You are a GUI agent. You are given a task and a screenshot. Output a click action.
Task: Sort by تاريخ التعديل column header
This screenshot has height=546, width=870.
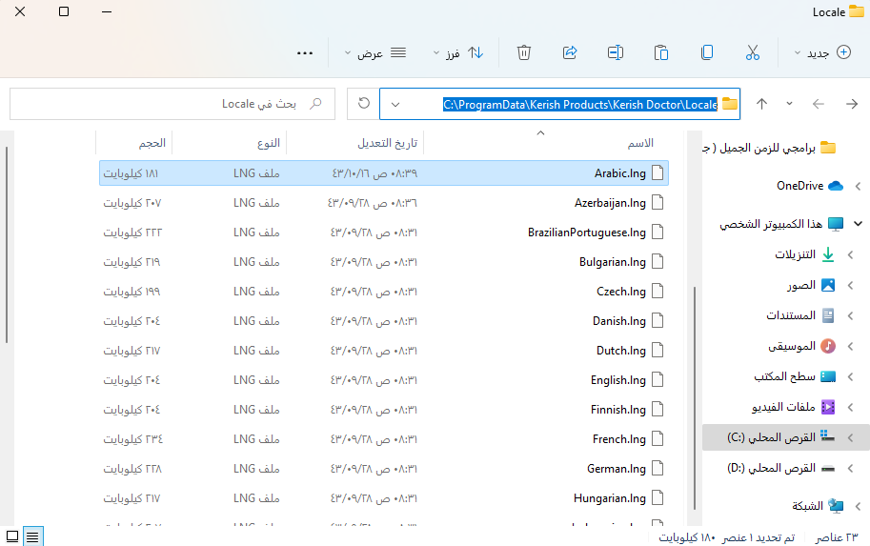[x=355, y=143]
